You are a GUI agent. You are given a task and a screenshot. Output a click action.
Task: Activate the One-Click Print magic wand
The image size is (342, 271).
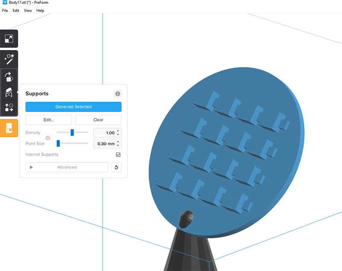9,59
